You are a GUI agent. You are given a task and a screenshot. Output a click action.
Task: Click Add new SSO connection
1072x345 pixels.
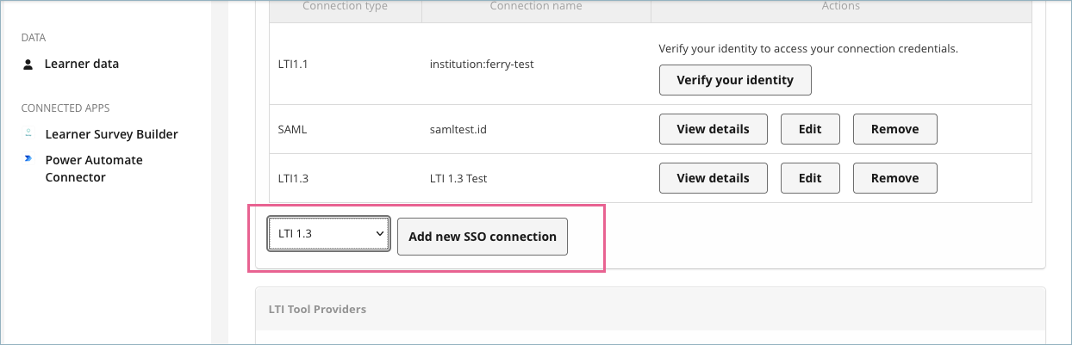tap(482, 237)
